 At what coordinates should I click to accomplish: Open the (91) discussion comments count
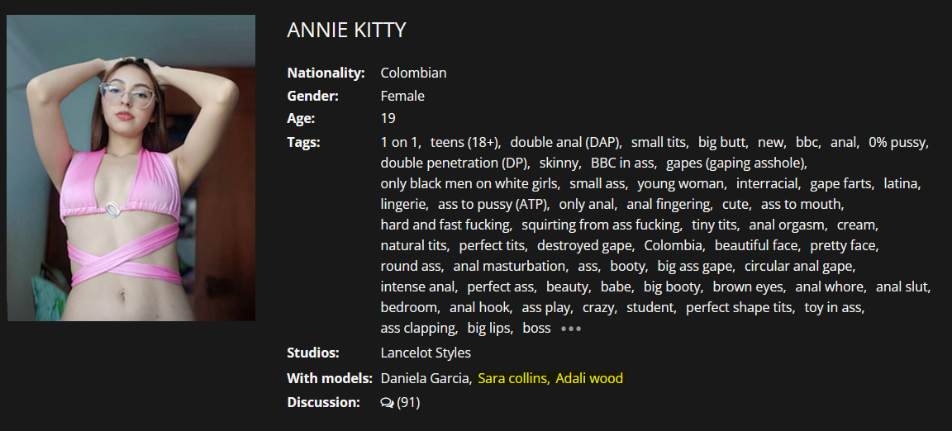(x=408, y=403)
